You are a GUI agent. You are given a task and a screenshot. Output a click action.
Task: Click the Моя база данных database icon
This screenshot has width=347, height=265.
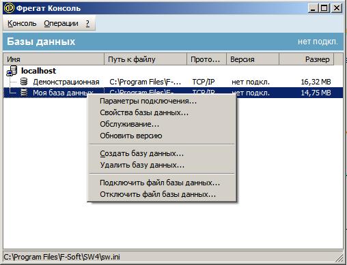[24, 93]
